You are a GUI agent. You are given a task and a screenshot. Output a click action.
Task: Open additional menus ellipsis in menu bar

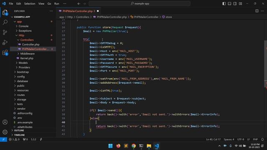pos(65,4)
